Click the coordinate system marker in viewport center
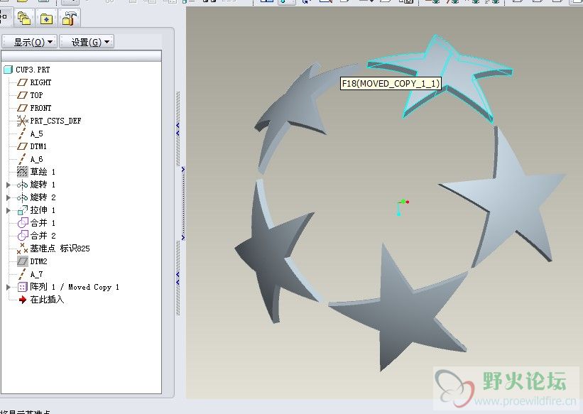 pos(402,207)
